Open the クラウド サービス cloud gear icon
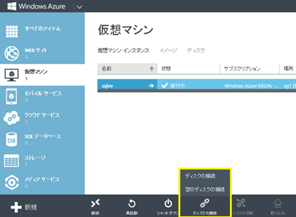Image resolution: width=296 pixels, height=217 pixels. pos(12,118)
